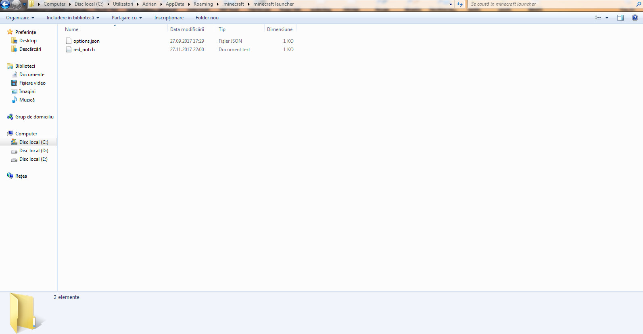Screen dimensions: 643x334
Task: Expand the arrow after Adrian breadcrumb
Action: pos(161,4)
